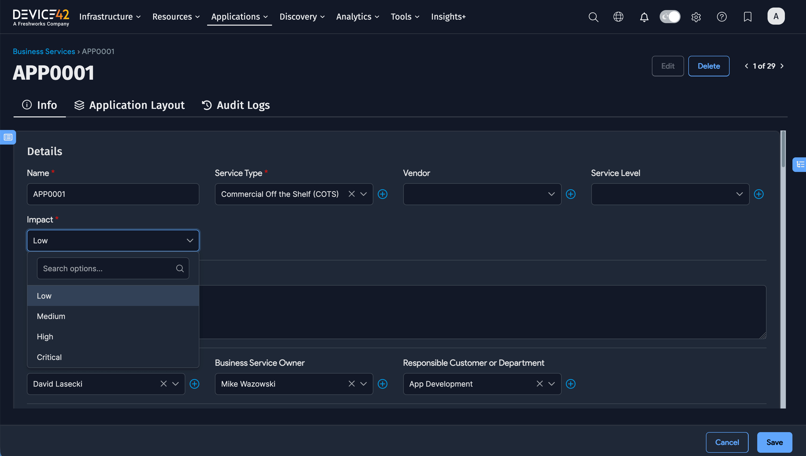Viewport: 806px width, 456px height.
Task: Select Medium impact option
Action: coord(113,316)
